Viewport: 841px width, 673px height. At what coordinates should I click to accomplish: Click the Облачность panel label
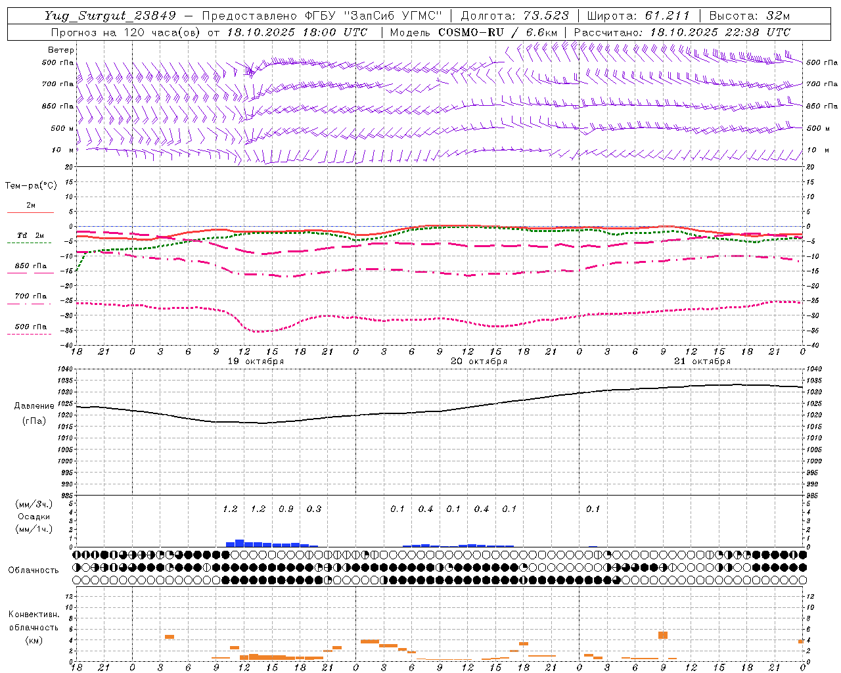(x=34, y=570)
